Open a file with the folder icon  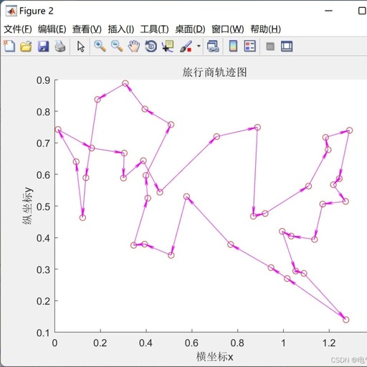pos(26,46)
